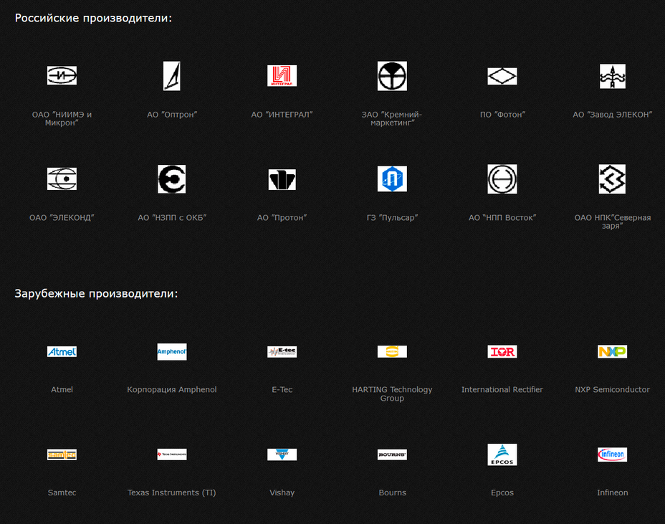Select the Кремний-маркетинг logo
665x524 pixels.
point(392,76)
